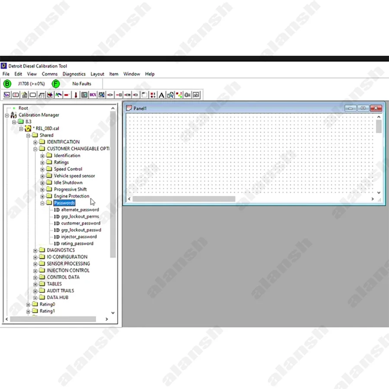Expand the Idle Shutdown folder

click(42, 183)
